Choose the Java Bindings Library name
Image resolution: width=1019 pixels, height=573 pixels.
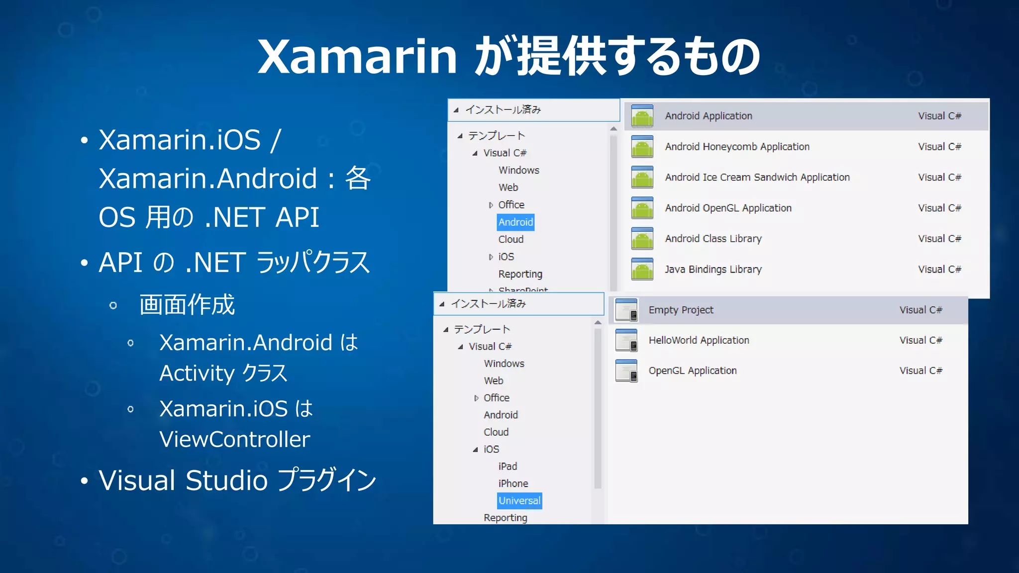[x=713, y=270]
